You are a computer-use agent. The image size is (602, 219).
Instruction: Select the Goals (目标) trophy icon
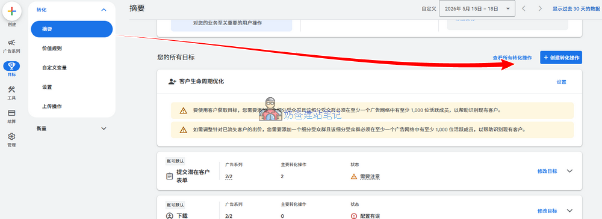(x=11, y=66)
